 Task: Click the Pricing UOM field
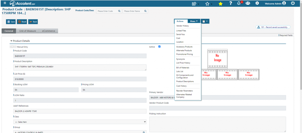point(114,90)
